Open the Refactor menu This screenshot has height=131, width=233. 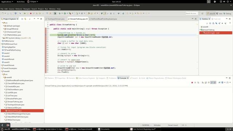tap(19, 9)
